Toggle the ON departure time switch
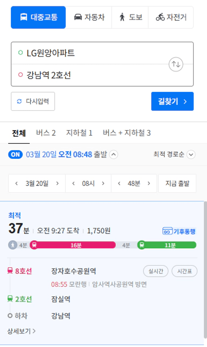This screenshot has width=207, height=347. pos(15,155)
